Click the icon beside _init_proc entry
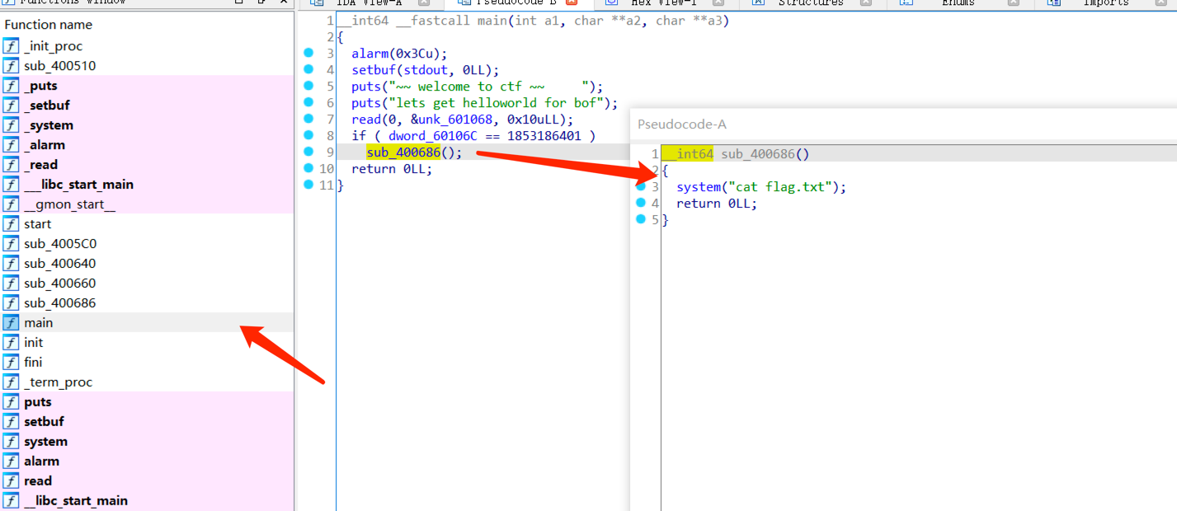 (11, 46)
